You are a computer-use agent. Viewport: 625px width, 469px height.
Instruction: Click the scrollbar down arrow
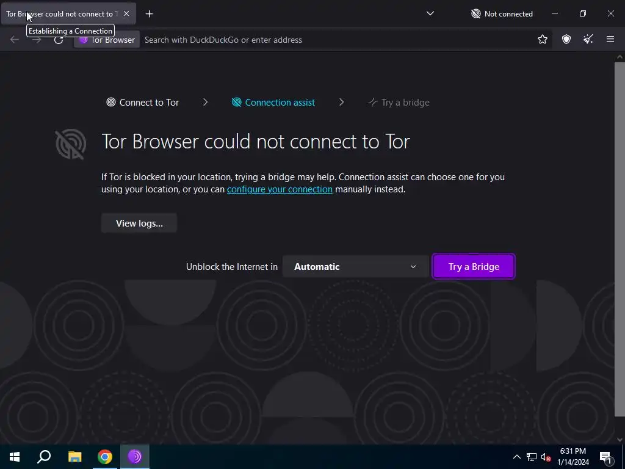coord(620,440)
